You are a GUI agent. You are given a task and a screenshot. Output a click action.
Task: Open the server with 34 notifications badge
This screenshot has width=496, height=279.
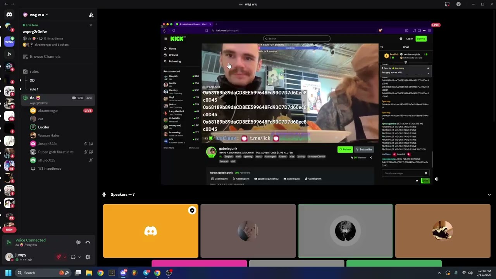point(9,116)
